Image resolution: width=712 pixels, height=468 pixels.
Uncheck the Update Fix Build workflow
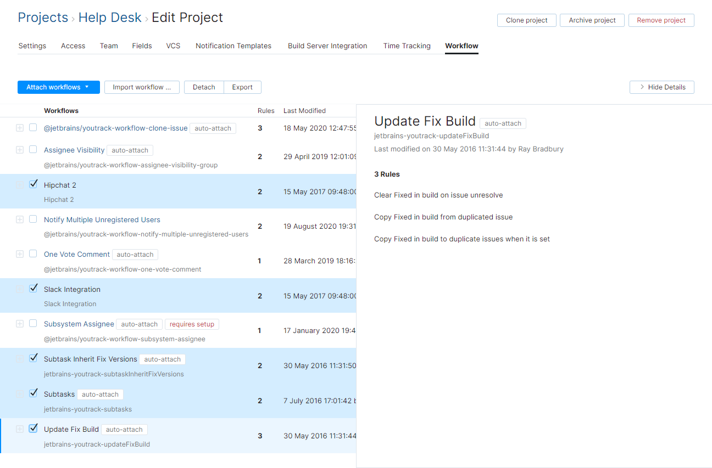click(33, 428)
